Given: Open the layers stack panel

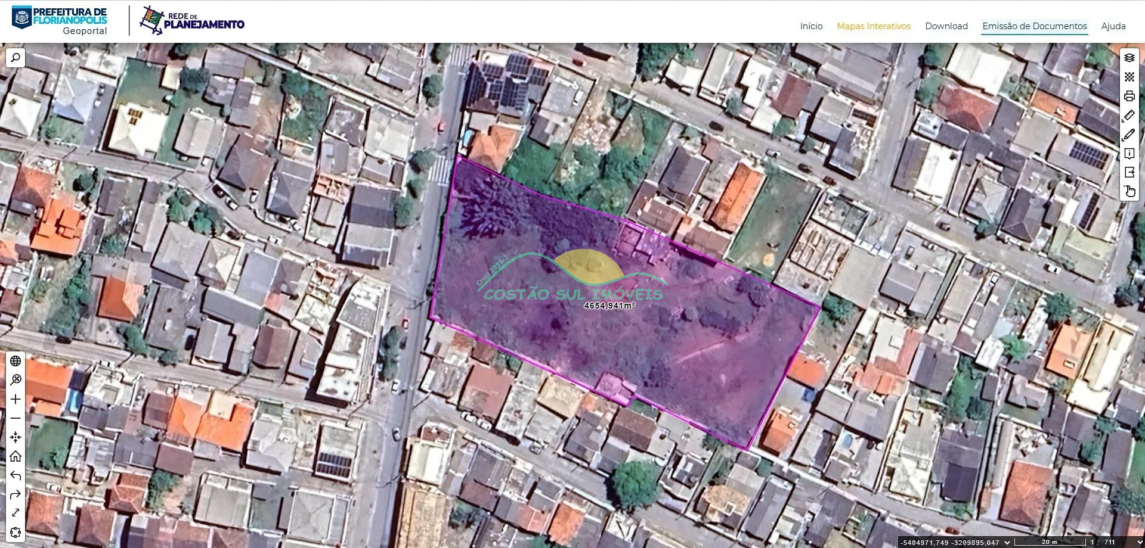Looking at the screenshot, I should pyautogui.click(x=1129, y=58).
